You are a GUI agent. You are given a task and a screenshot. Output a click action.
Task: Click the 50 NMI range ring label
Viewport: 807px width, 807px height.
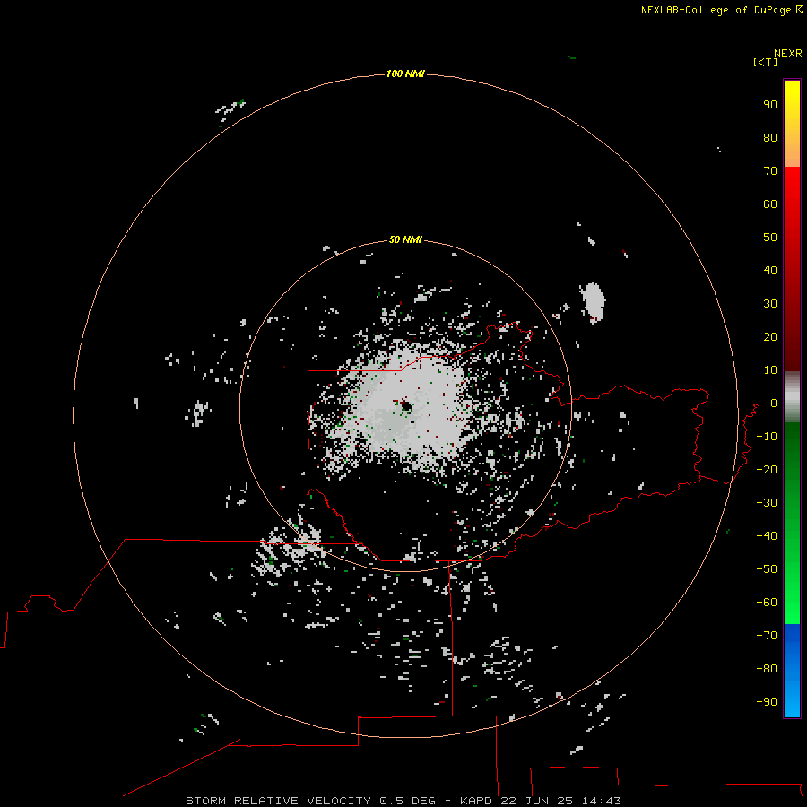(405, 239)
